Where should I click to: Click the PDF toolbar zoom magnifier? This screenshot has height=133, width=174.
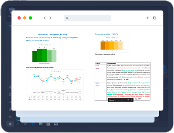tap(128, 100)
